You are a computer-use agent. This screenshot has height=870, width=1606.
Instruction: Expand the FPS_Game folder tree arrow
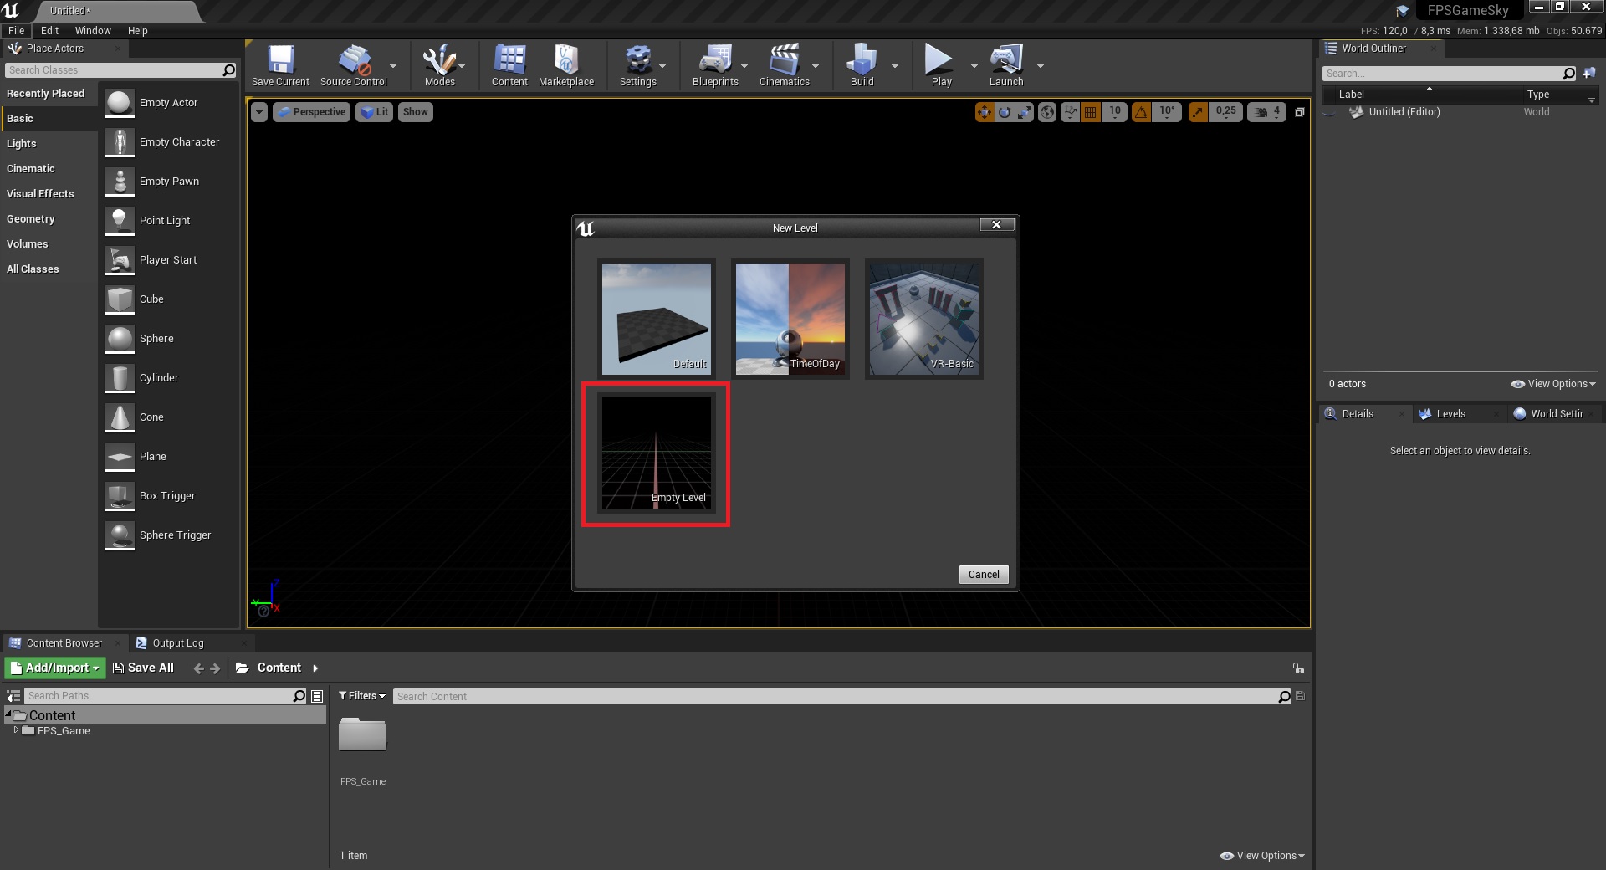[x=16, y=730]
